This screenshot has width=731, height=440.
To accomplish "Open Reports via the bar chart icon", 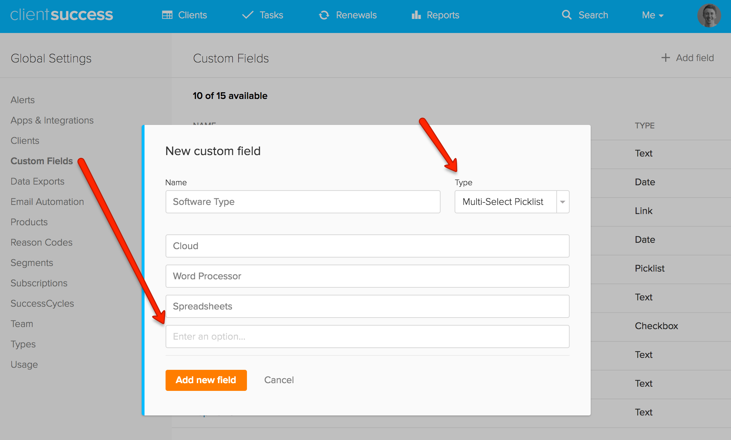I will tap(416, 15).
